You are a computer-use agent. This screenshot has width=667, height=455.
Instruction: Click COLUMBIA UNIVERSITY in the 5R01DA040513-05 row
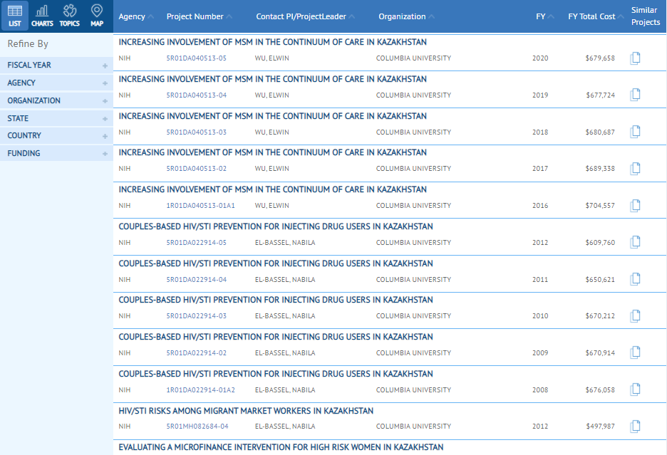point(413,58)
